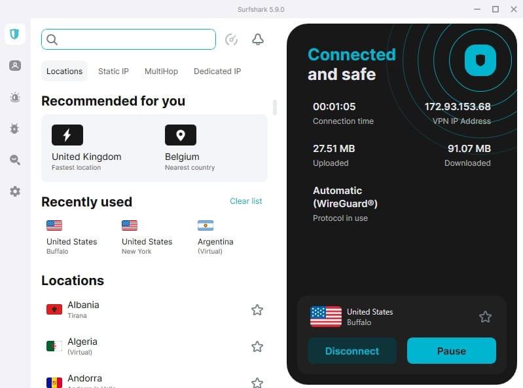Click the Clear list link
The image size is (523, 388).
click(x=245, y=201)
